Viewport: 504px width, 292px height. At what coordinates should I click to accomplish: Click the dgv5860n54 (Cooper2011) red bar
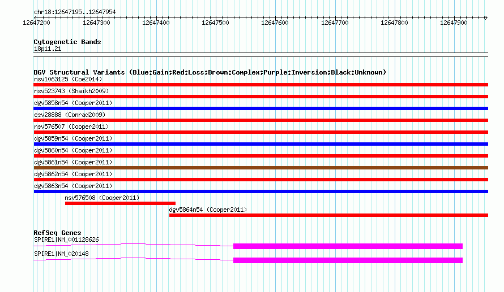[x=260, y=156]
